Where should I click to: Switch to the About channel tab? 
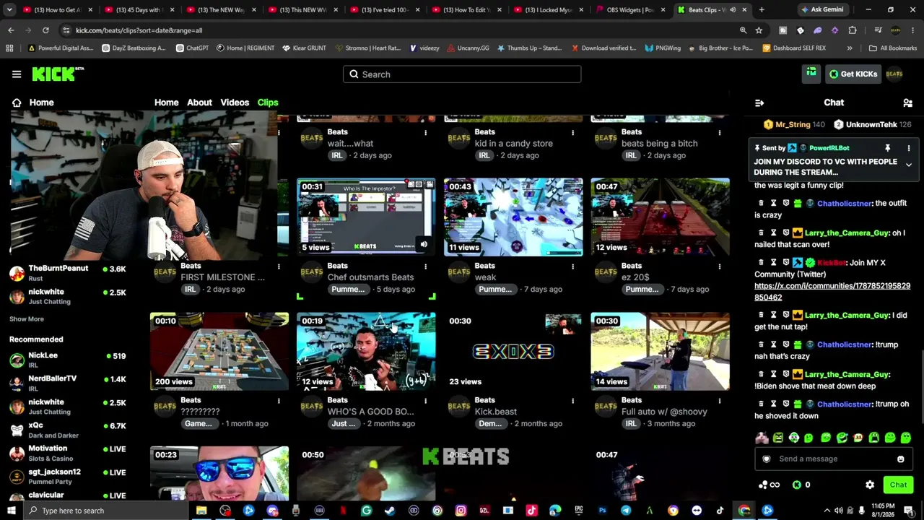pyautogui.click(x=199, y=103)
